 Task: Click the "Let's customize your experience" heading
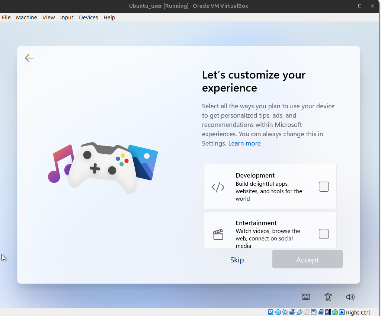click(254, 81)
